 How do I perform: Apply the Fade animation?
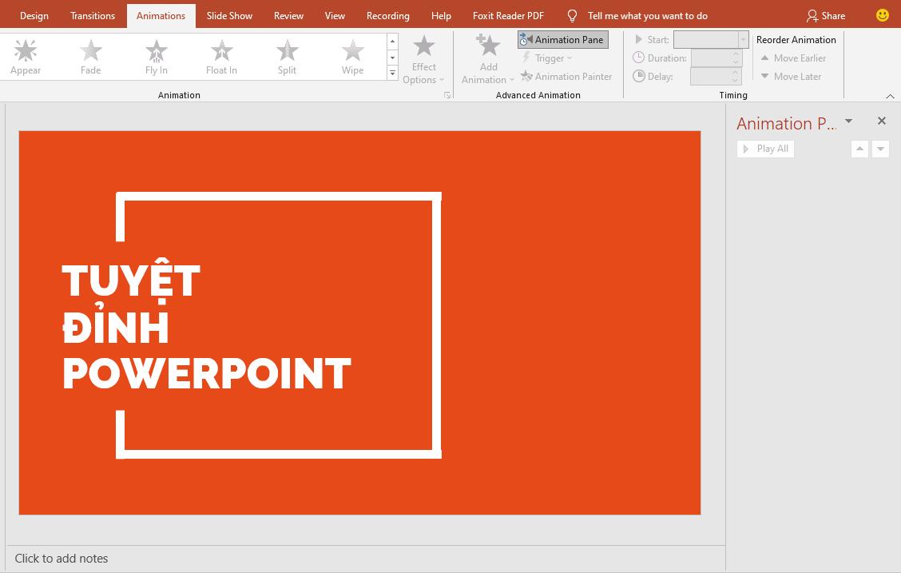click(90, 55)
